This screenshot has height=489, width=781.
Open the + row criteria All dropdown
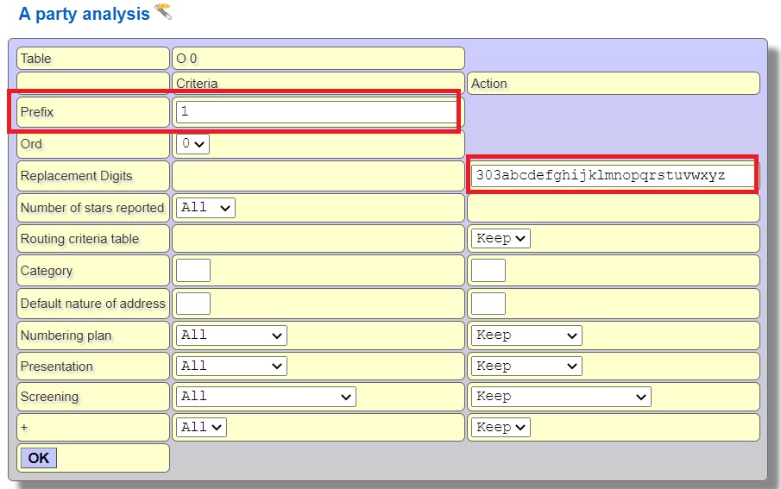201,427
